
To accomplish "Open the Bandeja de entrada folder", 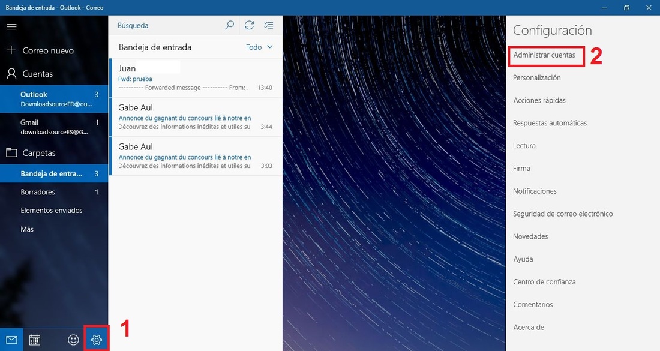I will tap(54, 173).
